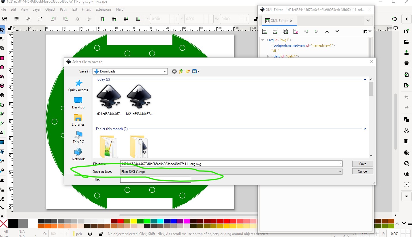This screenshot has height=237, width=412.
Task: Toggle layer visibility eye icon in status bar
Action: coord(90,234)
